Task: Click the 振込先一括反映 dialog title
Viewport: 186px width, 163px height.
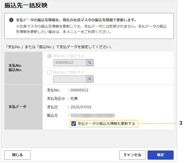Action: click(x=26, y=6)
